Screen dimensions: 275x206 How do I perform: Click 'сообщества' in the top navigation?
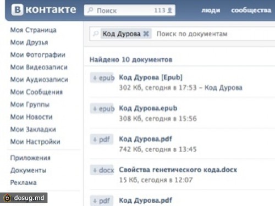pos(251,10)
